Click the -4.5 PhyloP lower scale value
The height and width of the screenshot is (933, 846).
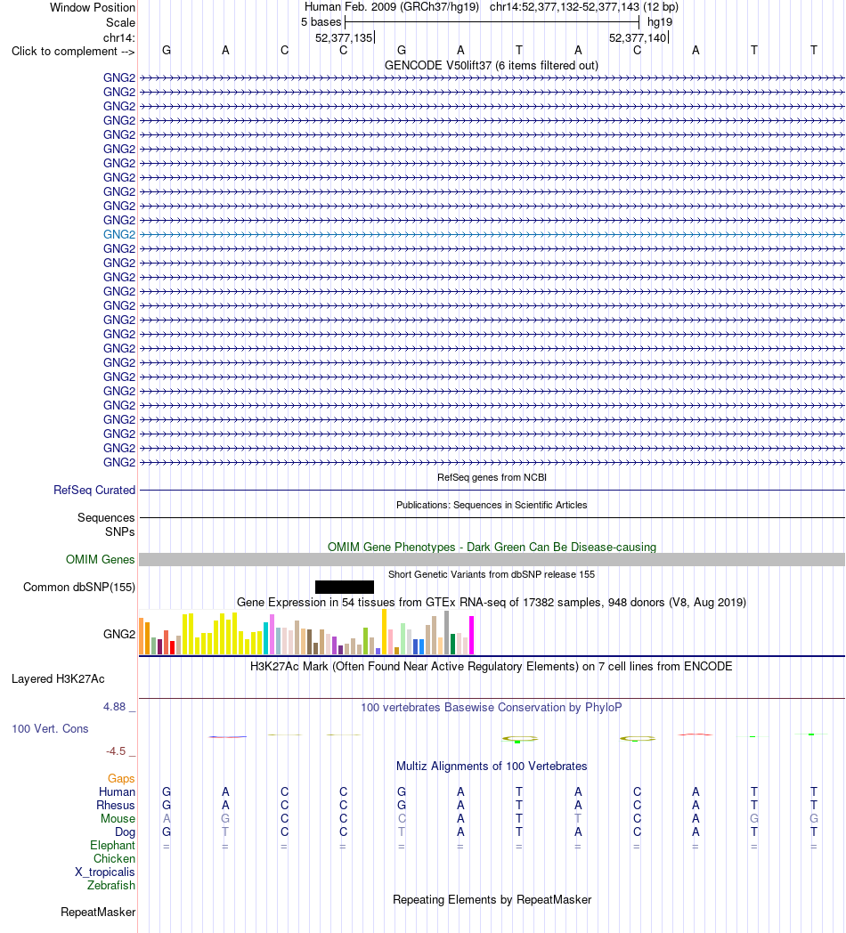(116, 751)
